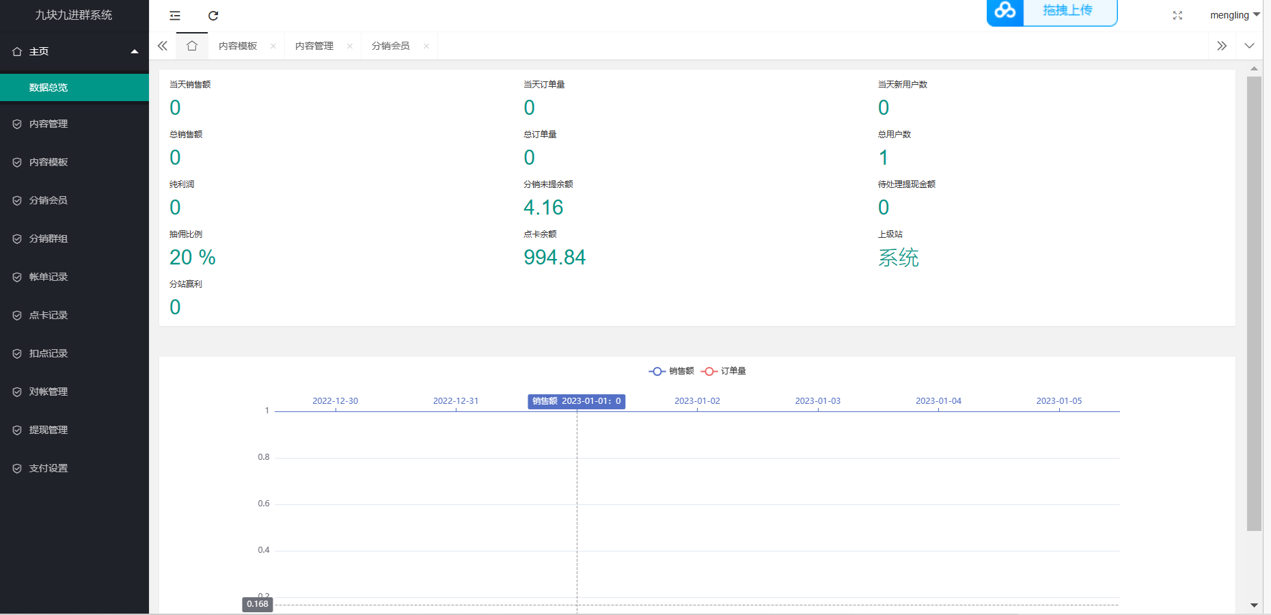The height and width of the screenshot is (615, 1271).
Task: Open the home tab icon
Action: 192,46
